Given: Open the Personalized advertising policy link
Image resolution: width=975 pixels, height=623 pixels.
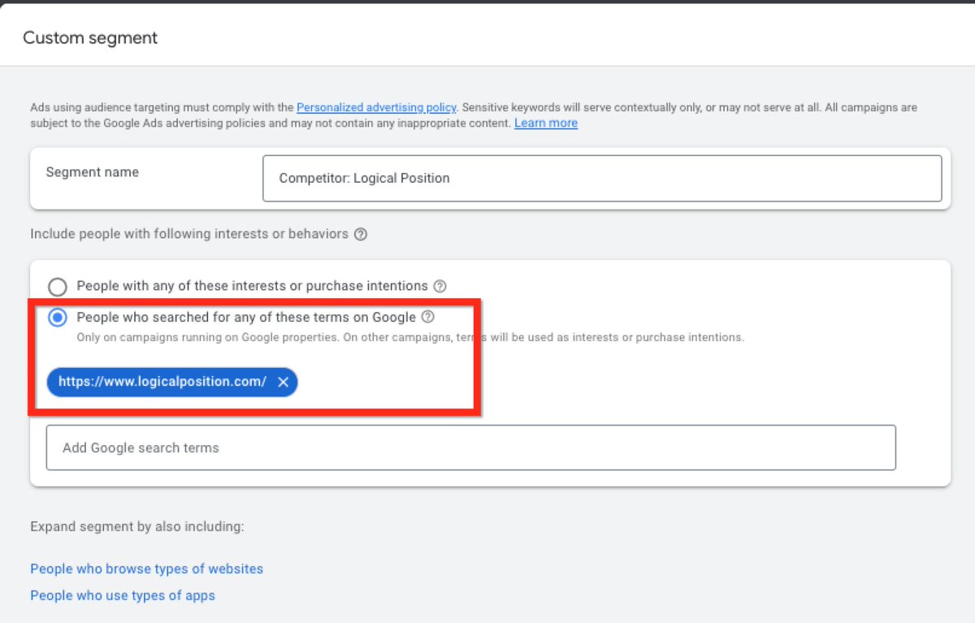Looking at the screenshot, I should tap(376, 107).
